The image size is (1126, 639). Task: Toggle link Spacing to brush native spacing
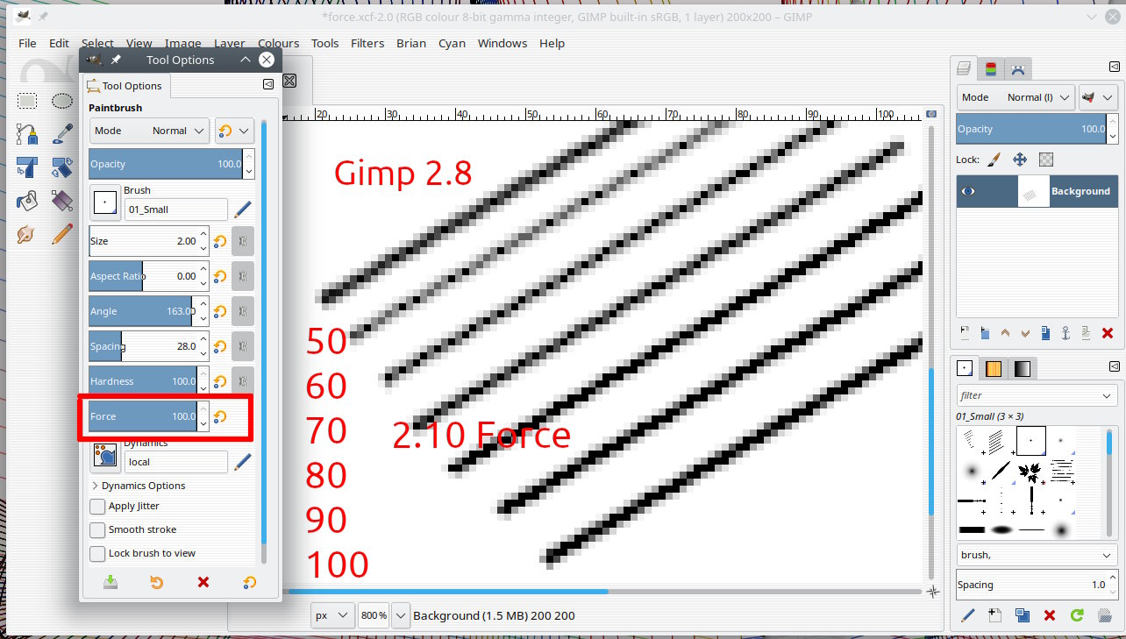click(243, 346)
